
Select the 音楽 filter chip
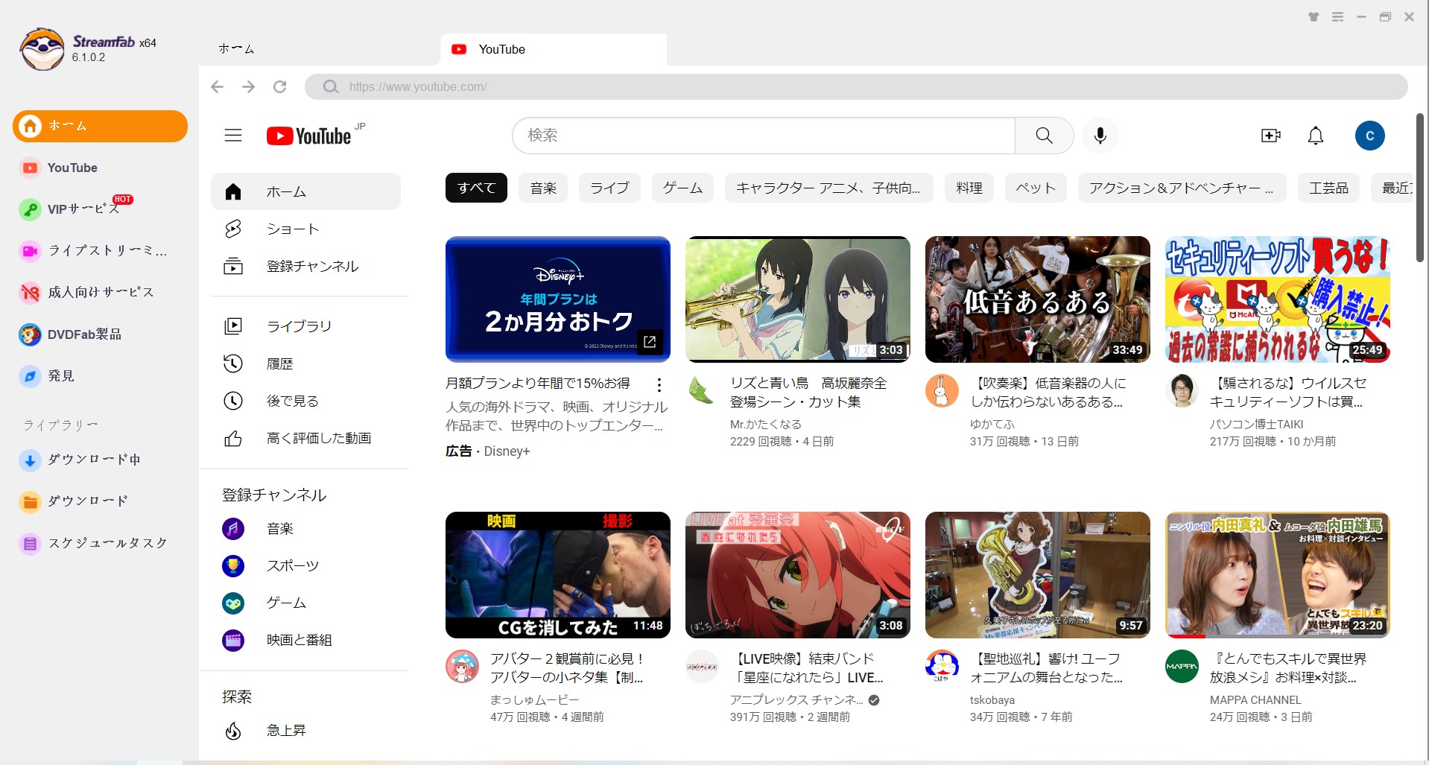coord(543,188)
